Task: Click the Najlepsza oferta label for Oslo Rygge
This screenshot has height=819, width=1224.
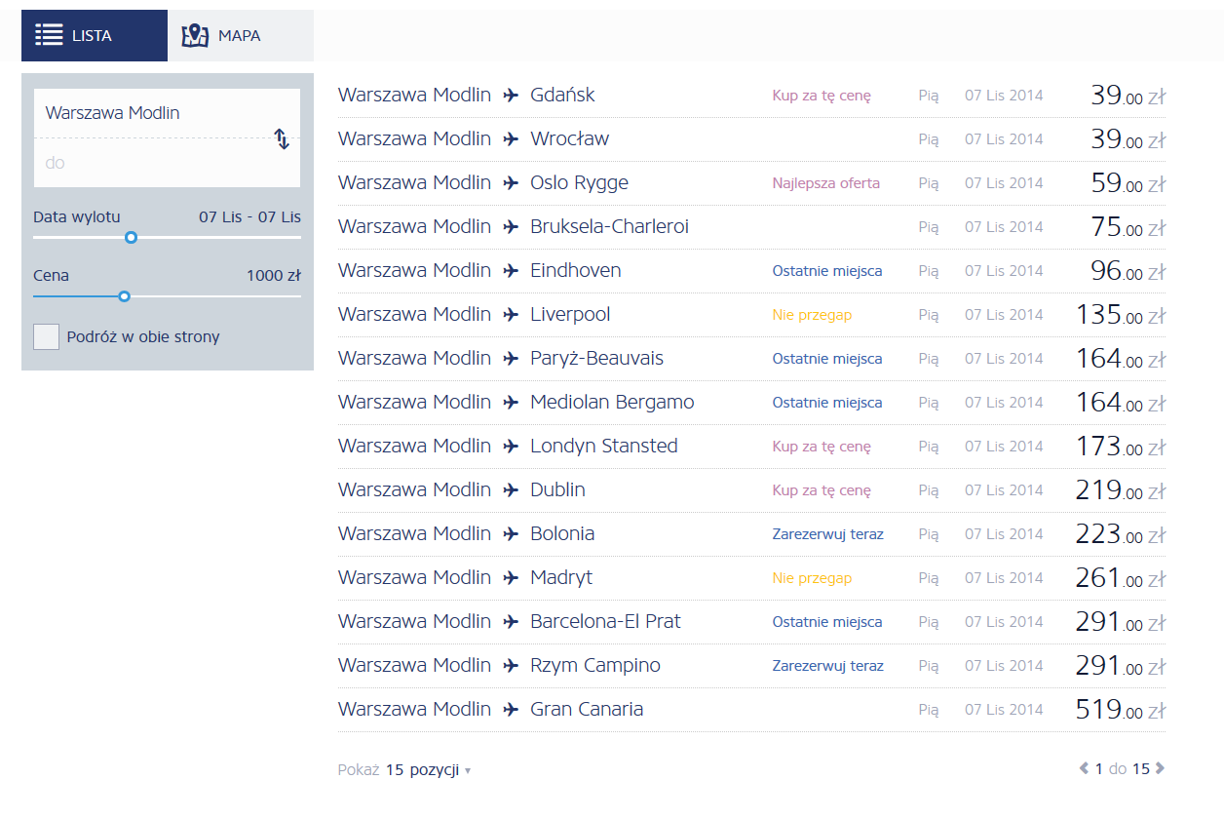Action: [x=825, y=183]
